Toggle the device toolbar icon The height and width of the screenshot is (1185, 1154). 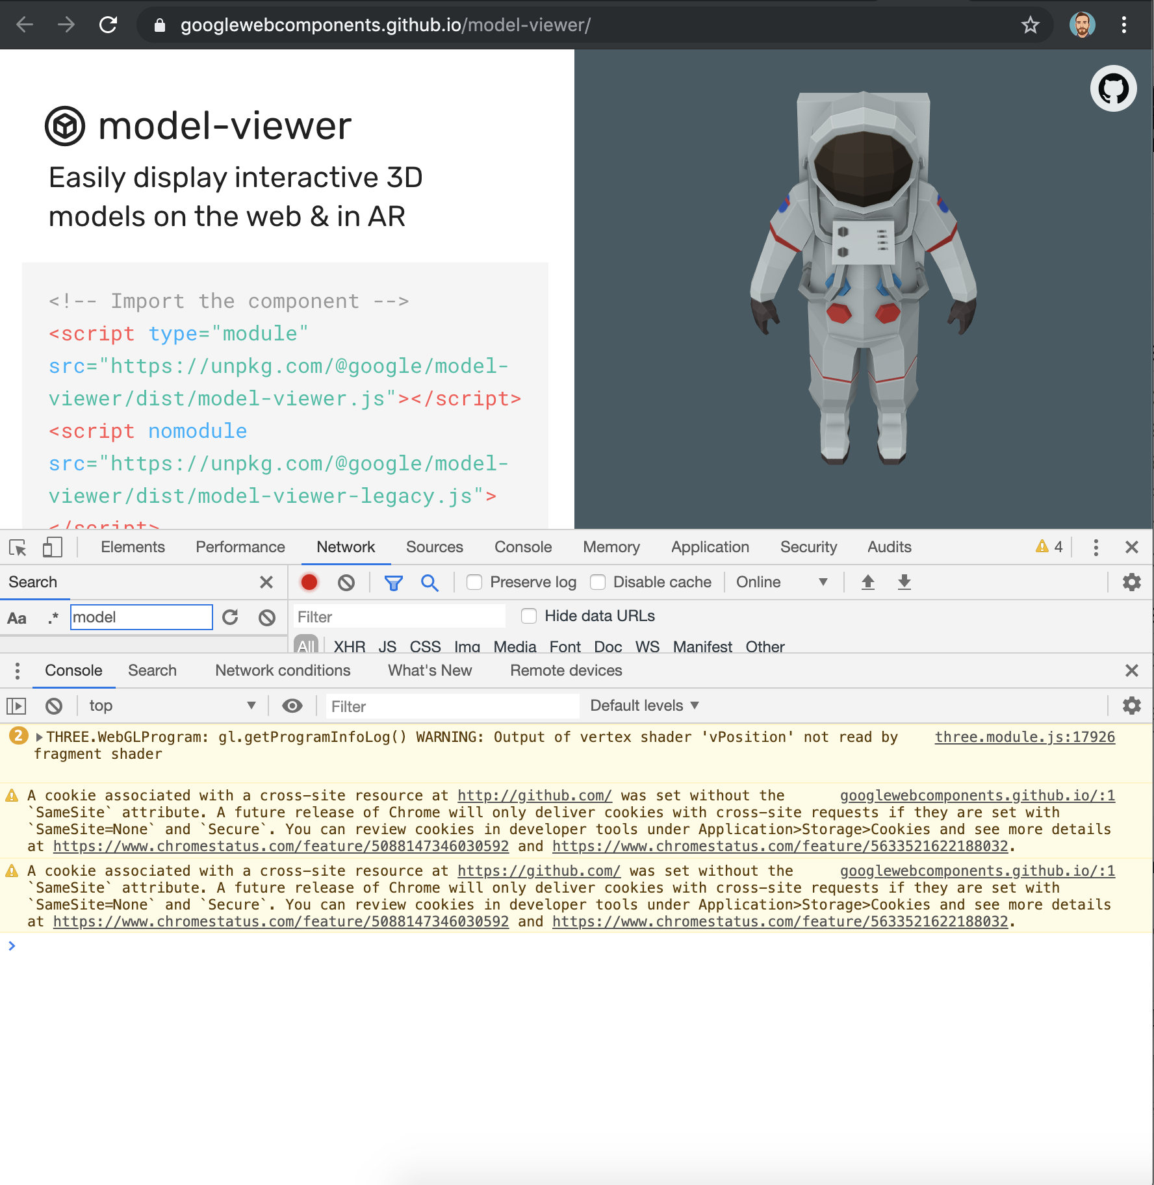point(52,548)
